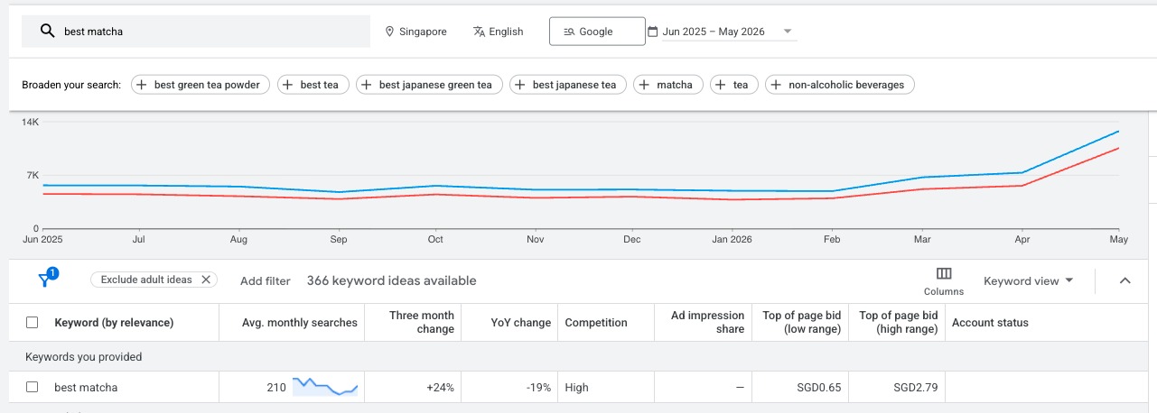
Task: Sort by Ad impression share column
Action: 708,322
